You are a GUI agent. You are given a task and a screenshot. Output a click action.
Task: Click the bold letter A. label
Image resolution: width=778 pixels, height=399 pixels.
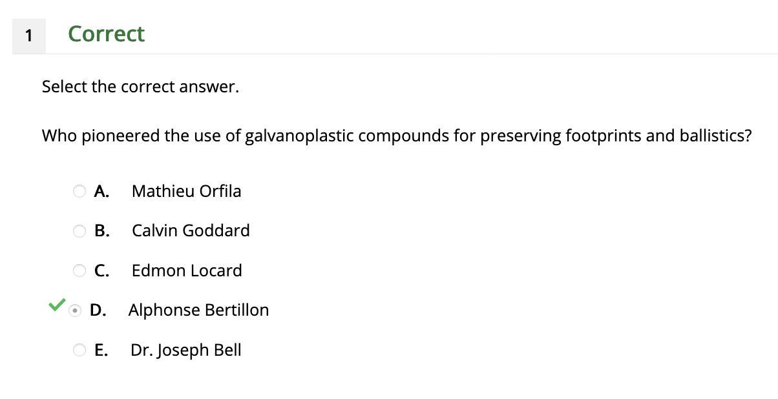[101, 191]
